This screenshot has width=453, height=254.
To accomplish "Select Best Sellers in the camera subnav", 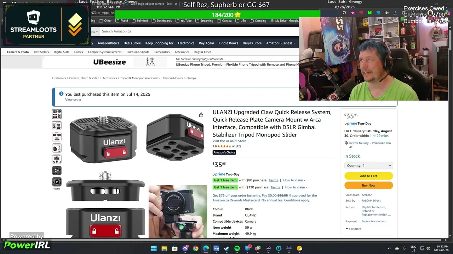I will click(x=41, y=52).
